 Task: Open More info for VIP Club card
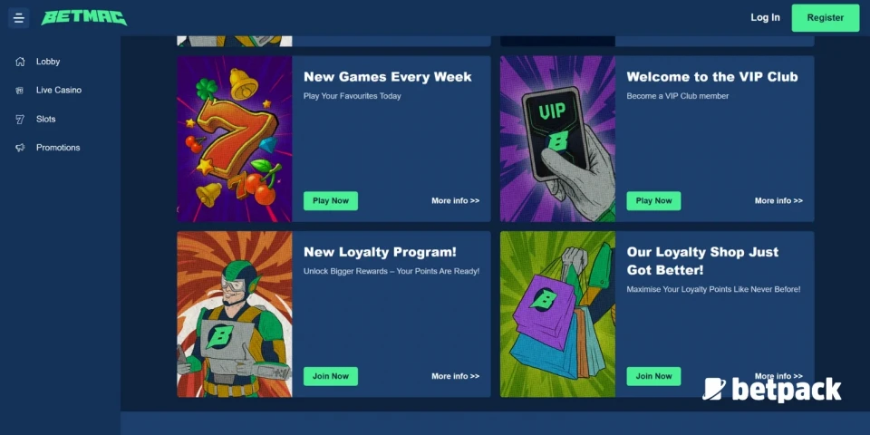(x=778, y=201)
